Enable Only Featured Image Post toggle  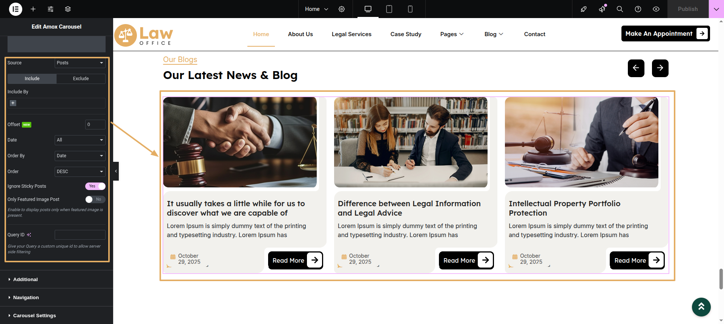click(x=95, y=199)
